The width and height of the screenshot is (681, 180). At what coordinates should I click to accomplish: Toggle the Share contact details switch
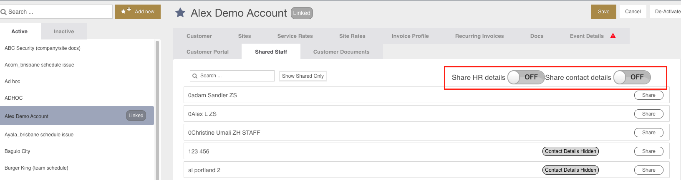pos(632,77)
